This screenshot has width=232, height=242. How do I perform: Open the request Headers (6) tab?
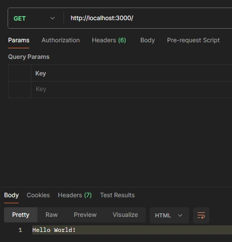click(109, 40)
